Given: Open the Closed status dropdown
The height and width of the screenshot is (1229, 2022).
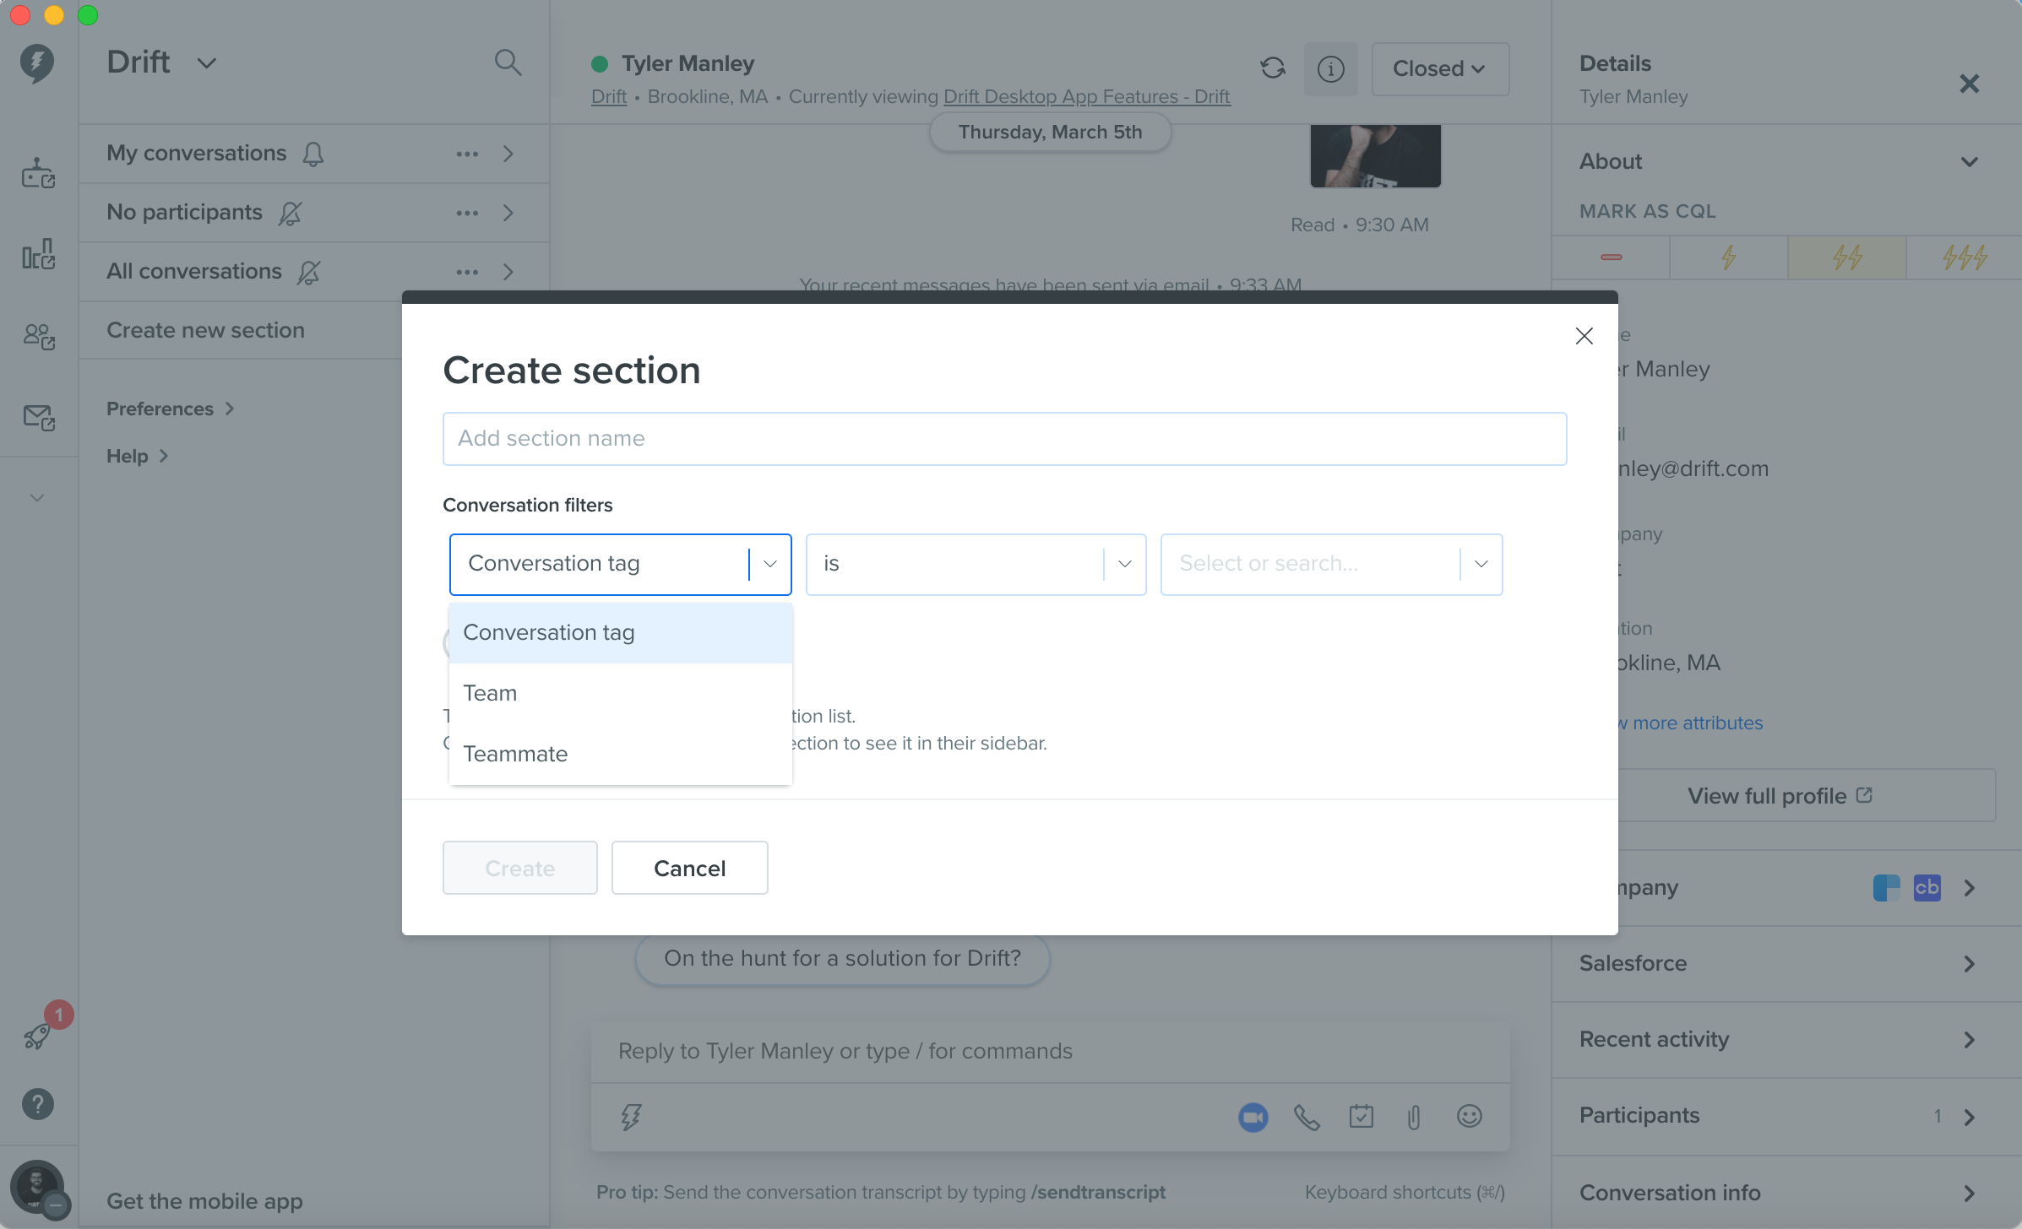Looking at the screenshot, I should coord(1440,68).
